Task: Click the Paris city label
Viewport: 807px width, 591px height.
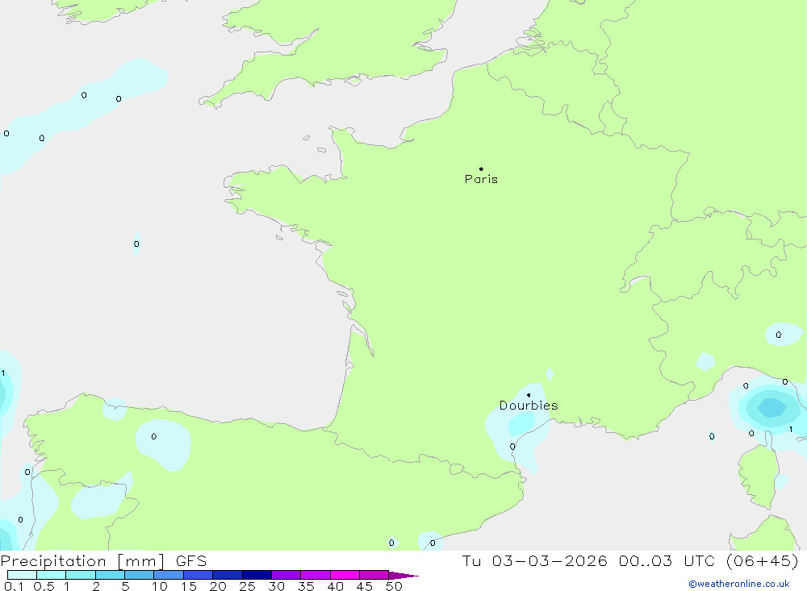Action: pos(481,179)
